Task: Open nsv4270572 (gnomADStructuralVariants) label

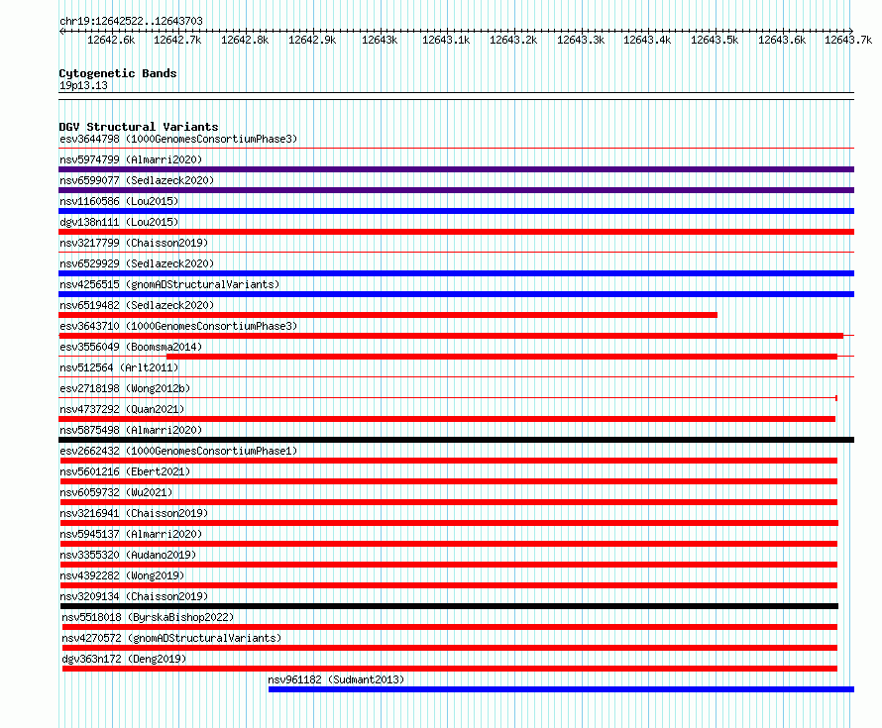Action: click(x=171, y=638)
